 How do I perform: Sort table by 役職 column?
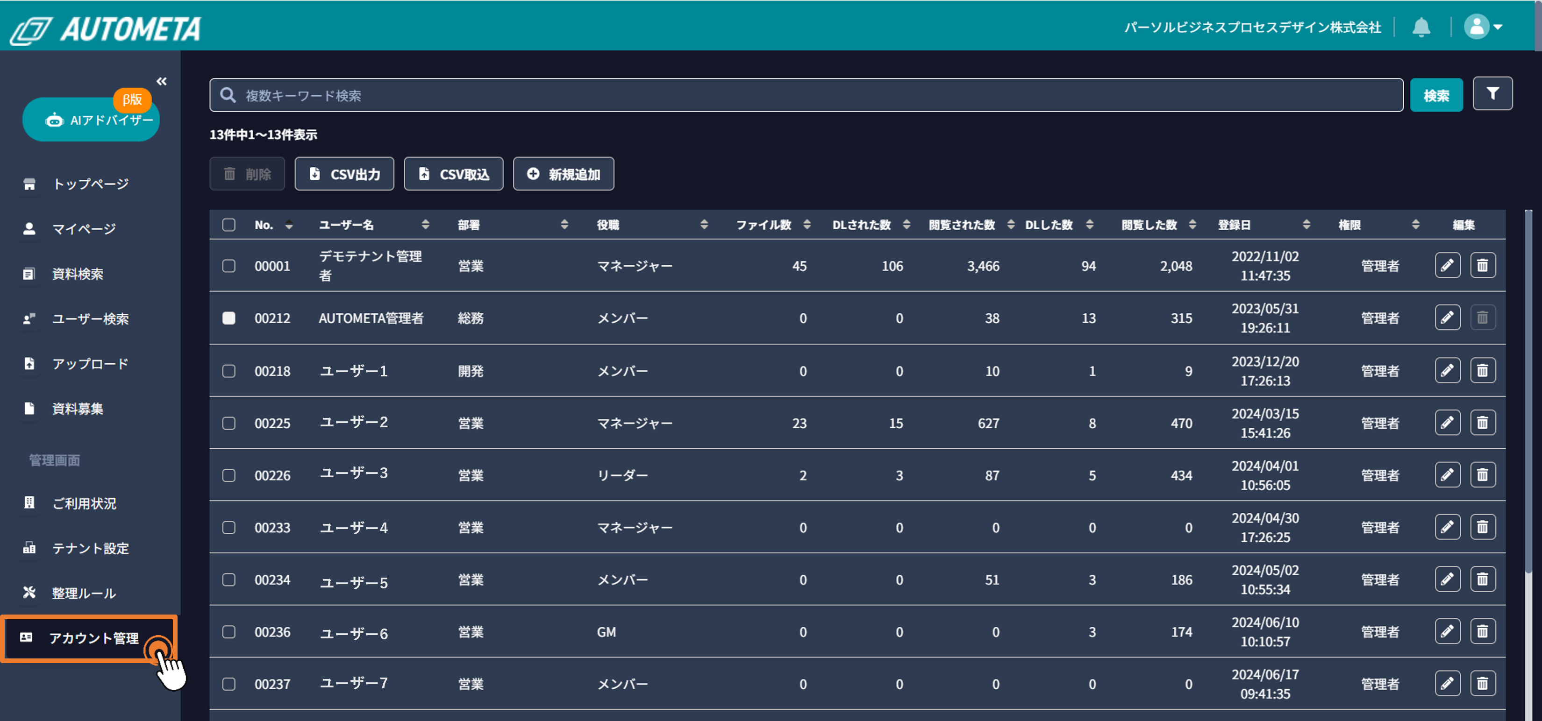point(704,224)
